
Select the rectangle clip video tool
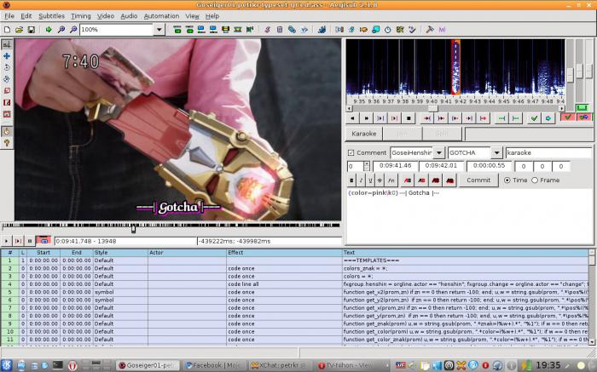7,103
